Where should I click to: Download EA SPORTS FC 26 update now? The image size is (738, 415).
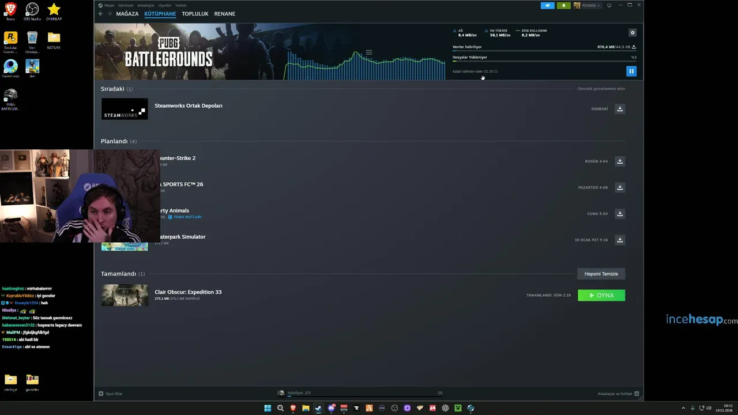[620, 187]
